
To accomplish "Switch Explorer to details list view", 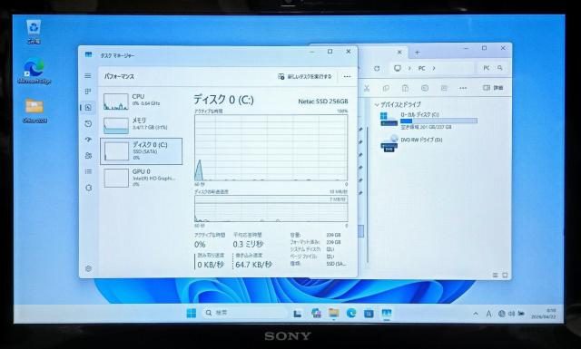I will (x=496, y=275).
